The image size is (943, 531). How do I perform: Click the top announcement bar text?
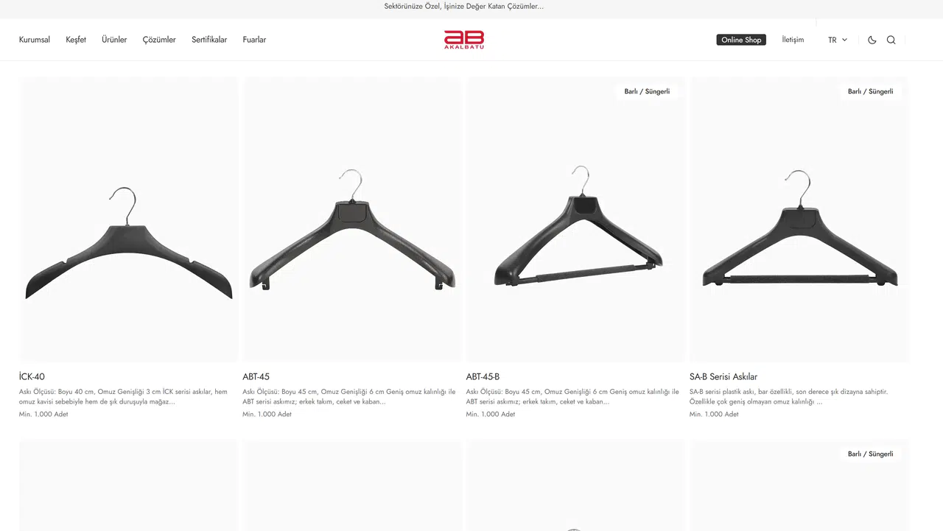click(464, 7)
